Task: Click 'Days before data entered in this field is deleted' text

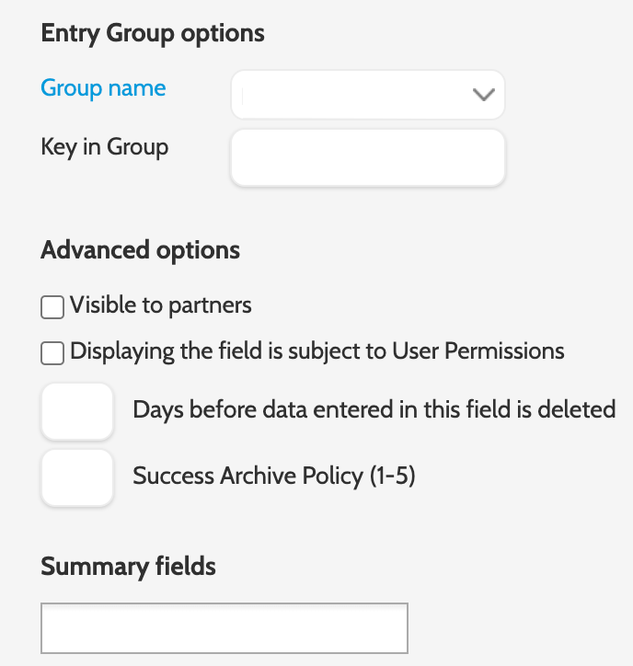Action: (374, 409)
